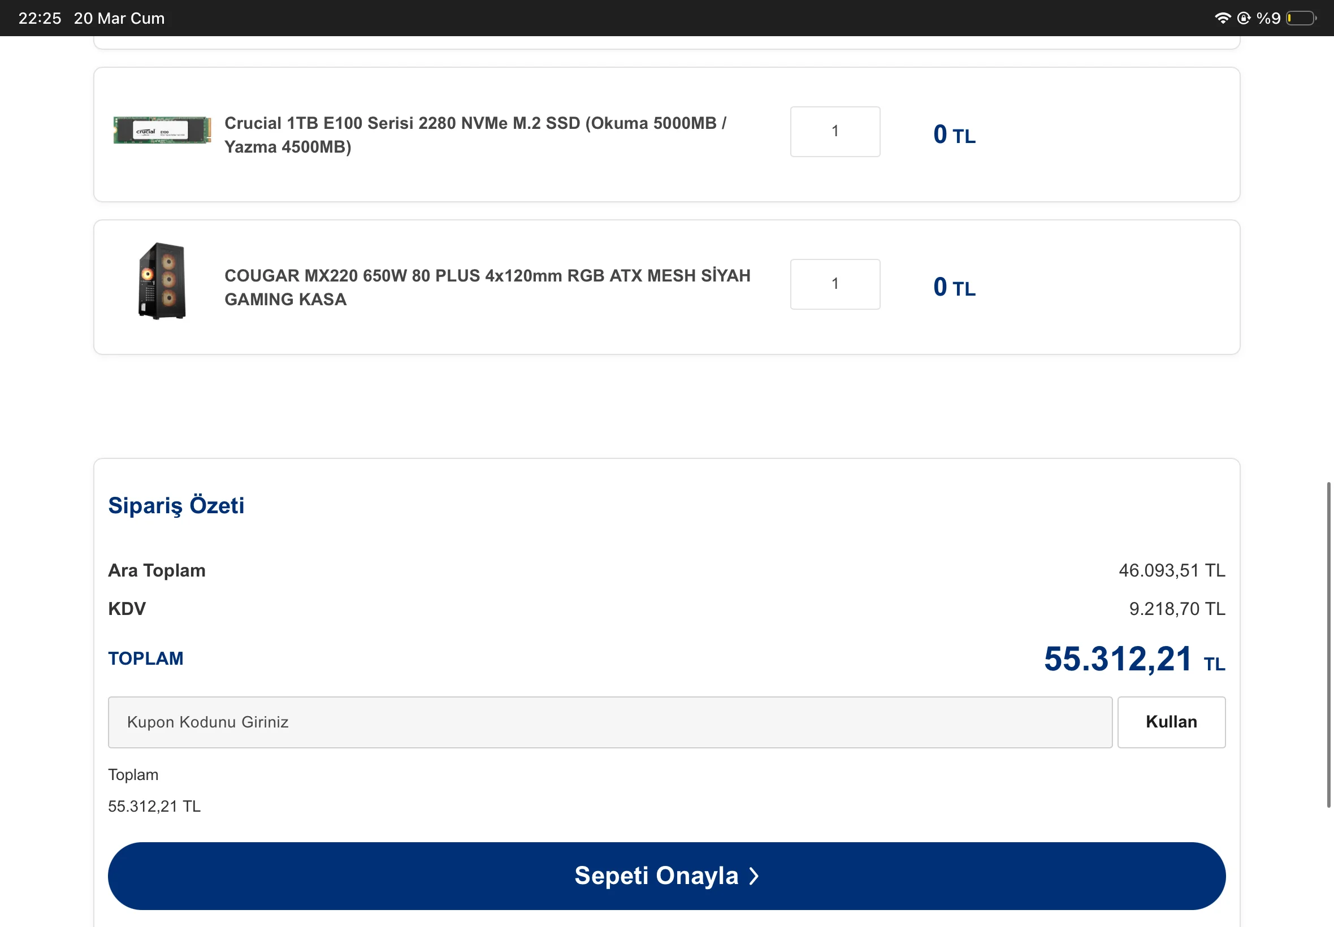Viewport: 1334px width, 927px height.
Task: Tap the Wi-Fi status icon
Action: 1222,18
